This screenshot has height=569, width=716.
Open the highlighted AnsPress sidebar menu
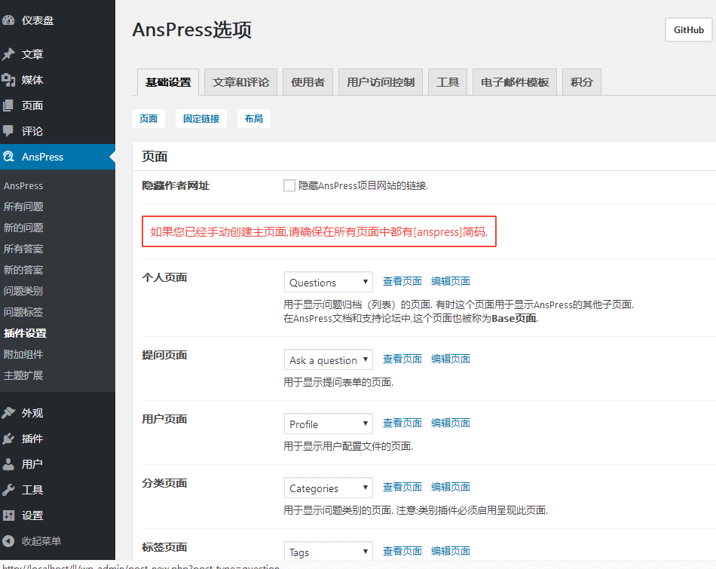point(57,157)
